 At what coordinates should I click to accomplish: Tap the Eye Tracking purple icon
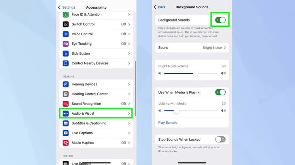(x=65, y=44)
